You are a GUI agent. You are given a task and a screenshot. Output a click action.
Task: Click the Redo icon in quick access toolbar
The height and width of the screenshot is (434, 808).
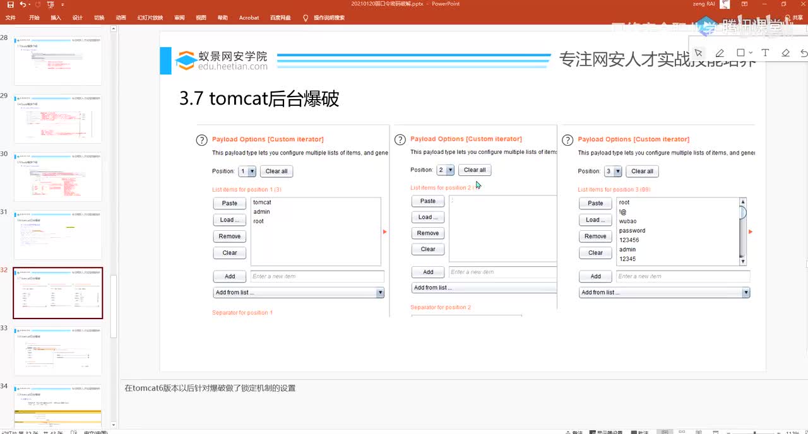click(38, 4)
